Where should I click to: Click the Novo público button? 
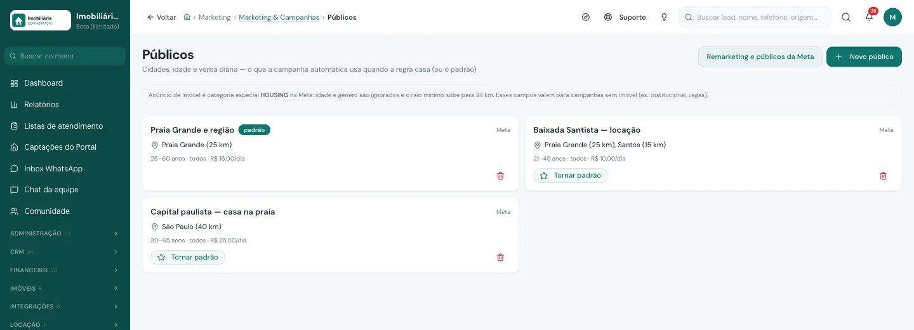pos(864,56)
